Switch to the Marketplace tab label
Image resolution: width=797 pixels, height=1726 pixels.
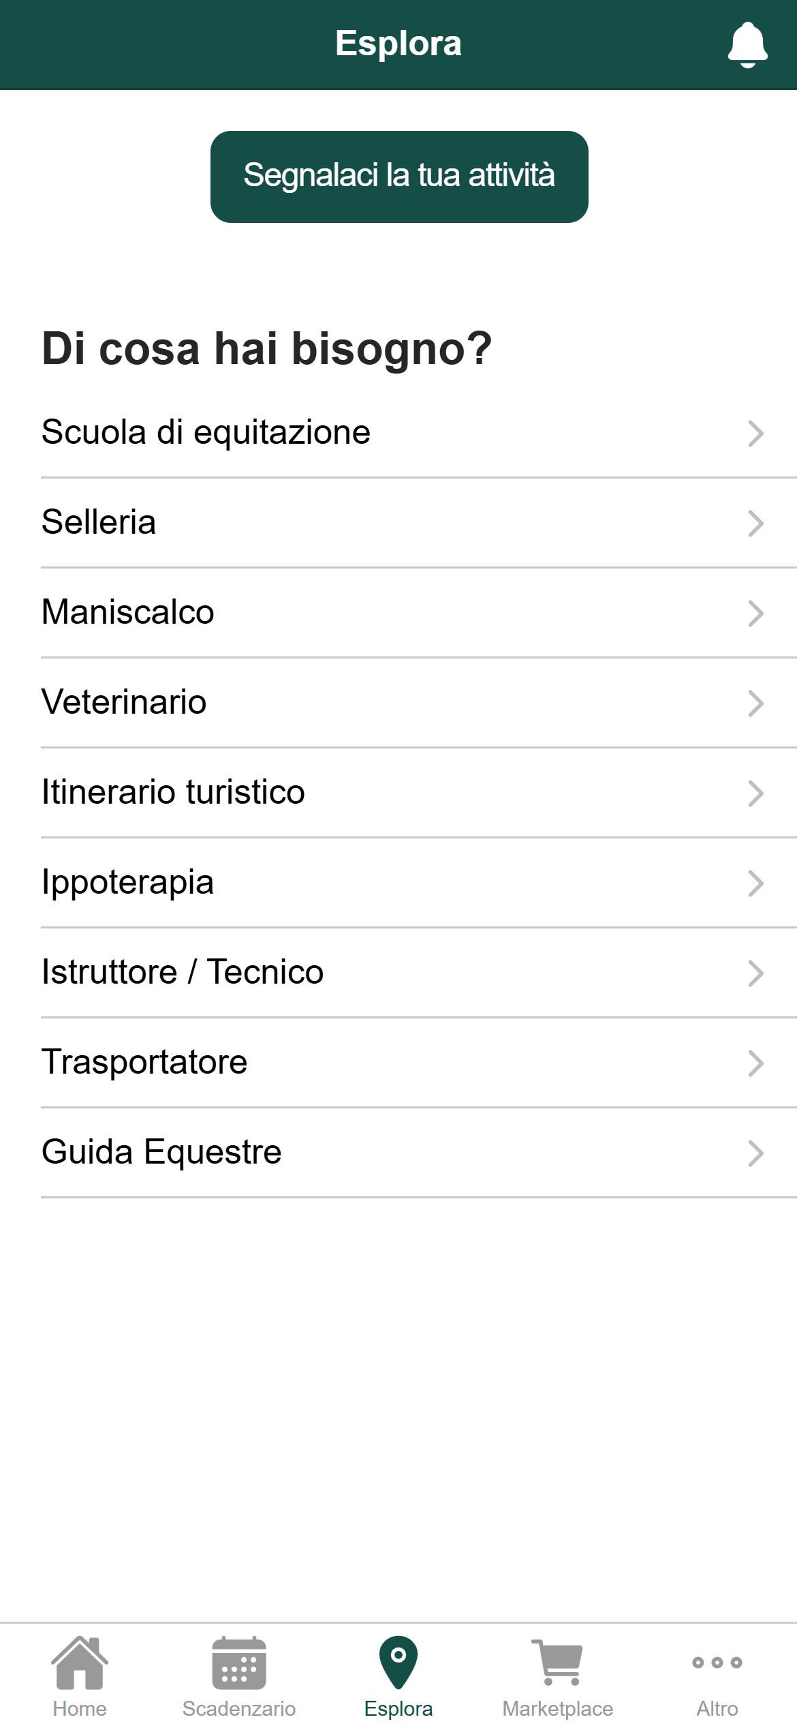point(558,1709)
